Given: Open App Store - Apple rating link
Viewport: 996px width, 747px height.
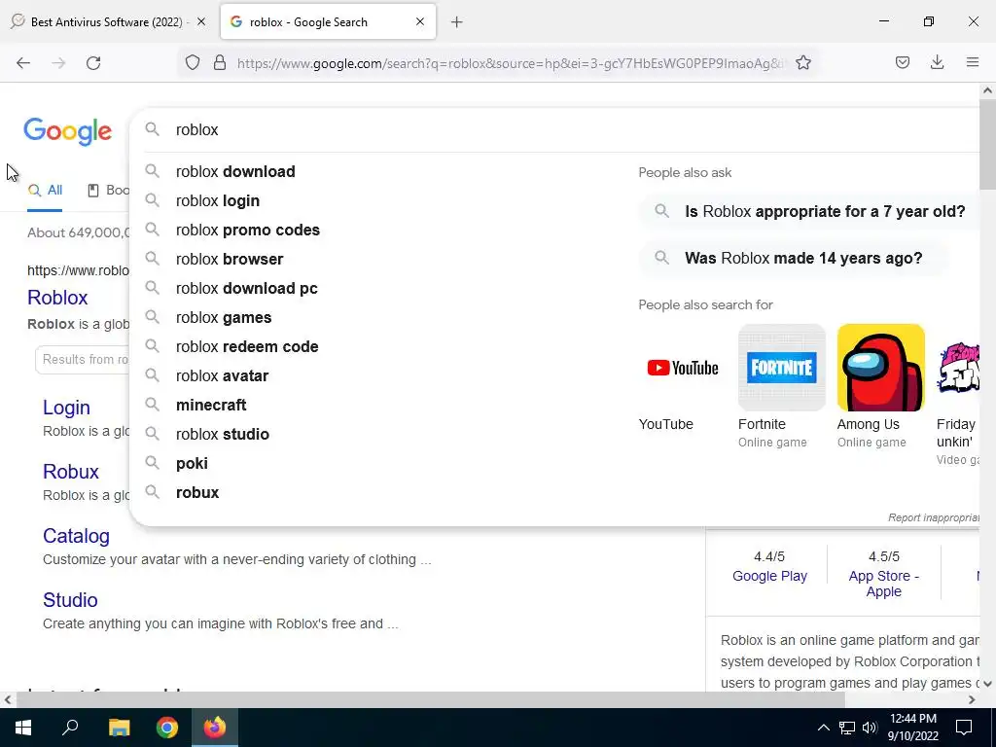Looking at the screenshot, I should (x=883, y=584).
